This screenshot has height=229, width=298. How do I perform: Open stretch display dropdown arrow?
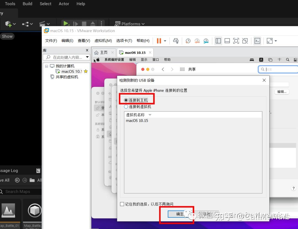[x=276, y=41]
